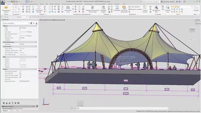
Task: Switch to Вывод ribbon tab
Action: tap(41, 4)
